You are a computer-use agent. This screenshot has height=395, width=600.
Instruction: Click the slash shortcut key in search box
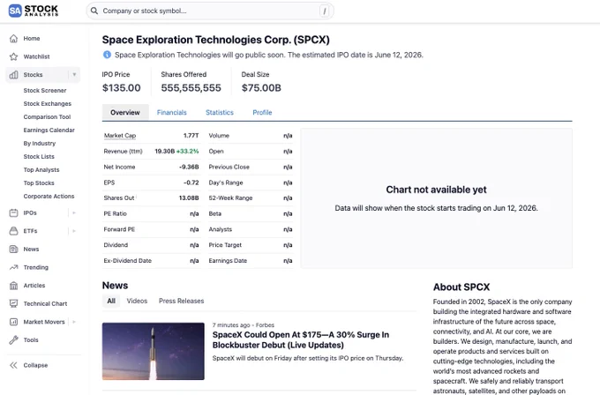pos(325,11)
